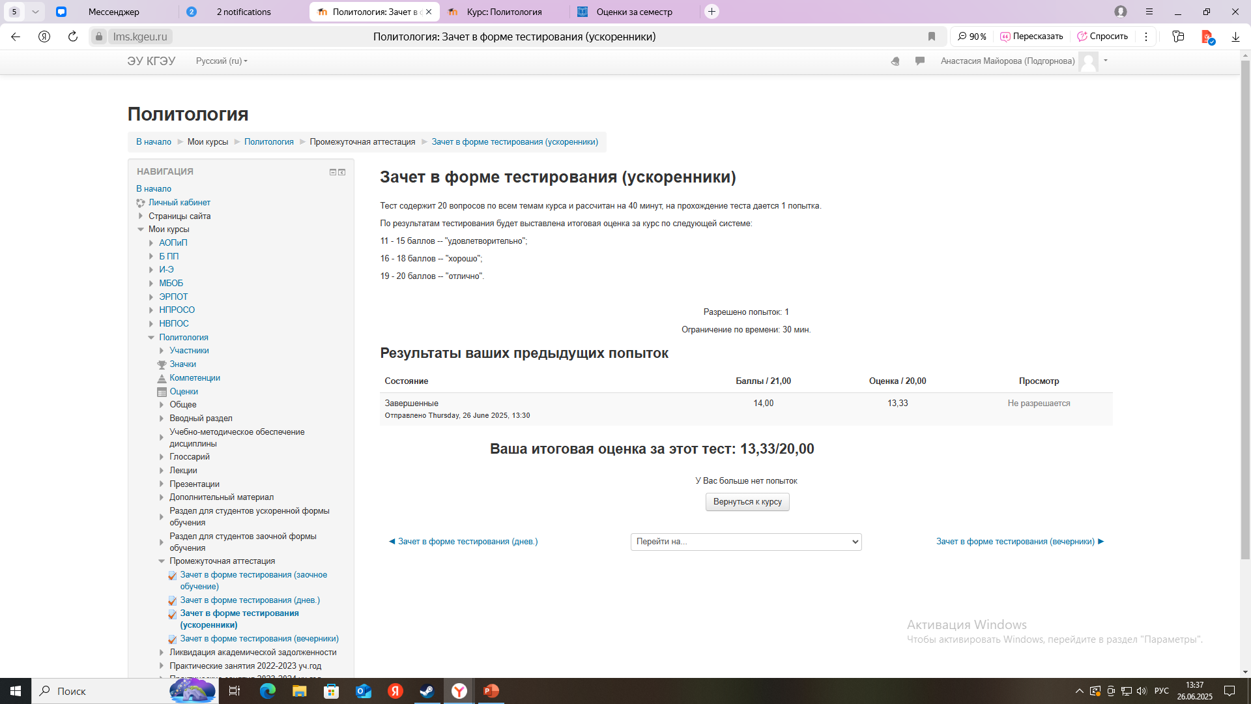
Task: Open Outlook from taskbar
Action: (x=364, y=691)
